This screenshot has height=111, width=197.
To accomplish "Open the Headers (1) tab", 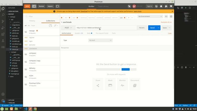I will tap(79, 33).
